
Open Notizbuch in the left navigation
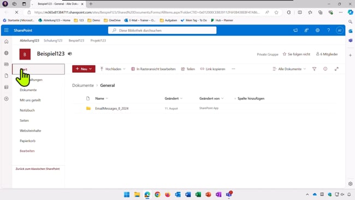[27, 110]
